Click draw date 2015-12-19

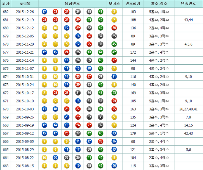(25, 20)
